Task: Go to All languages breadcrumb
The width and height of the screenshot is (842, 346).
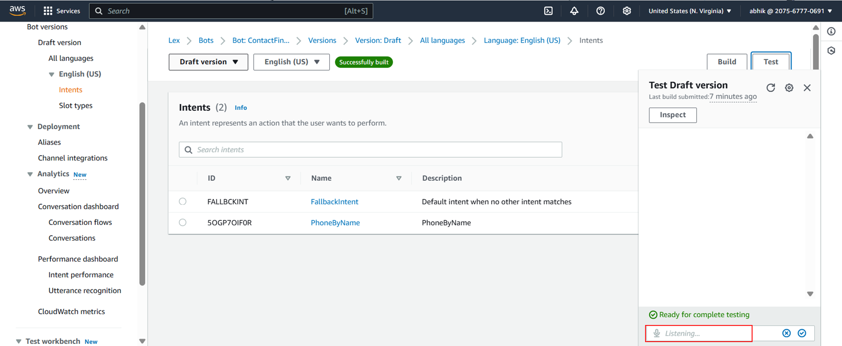Action: tap(442, 40)
